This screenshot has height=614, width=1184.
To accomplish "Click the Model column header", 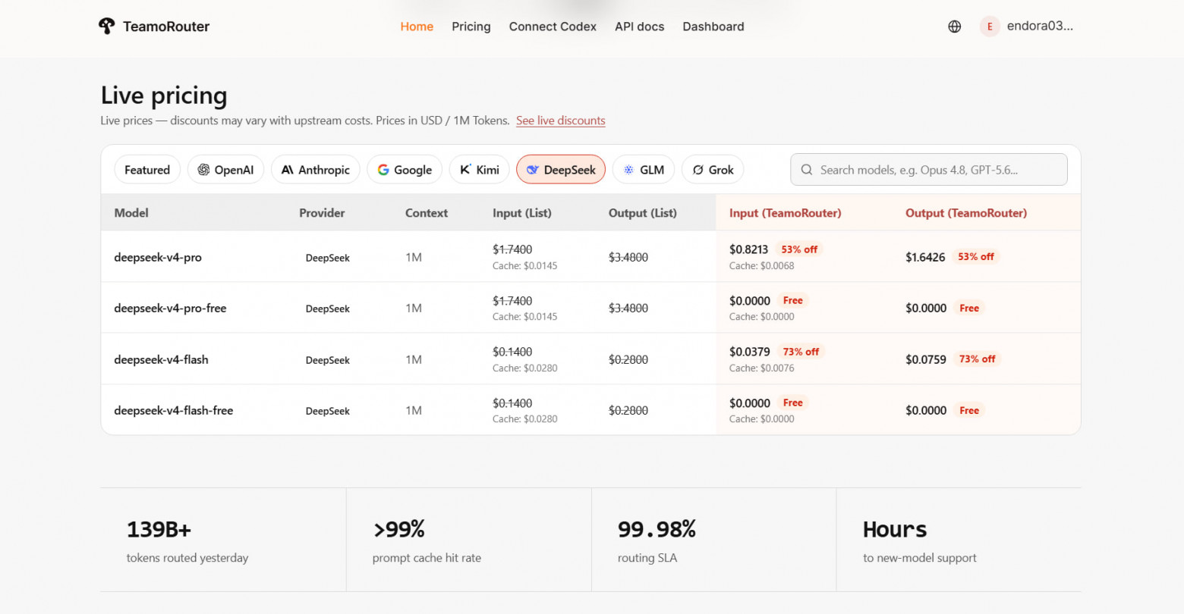I will [131, 213].
